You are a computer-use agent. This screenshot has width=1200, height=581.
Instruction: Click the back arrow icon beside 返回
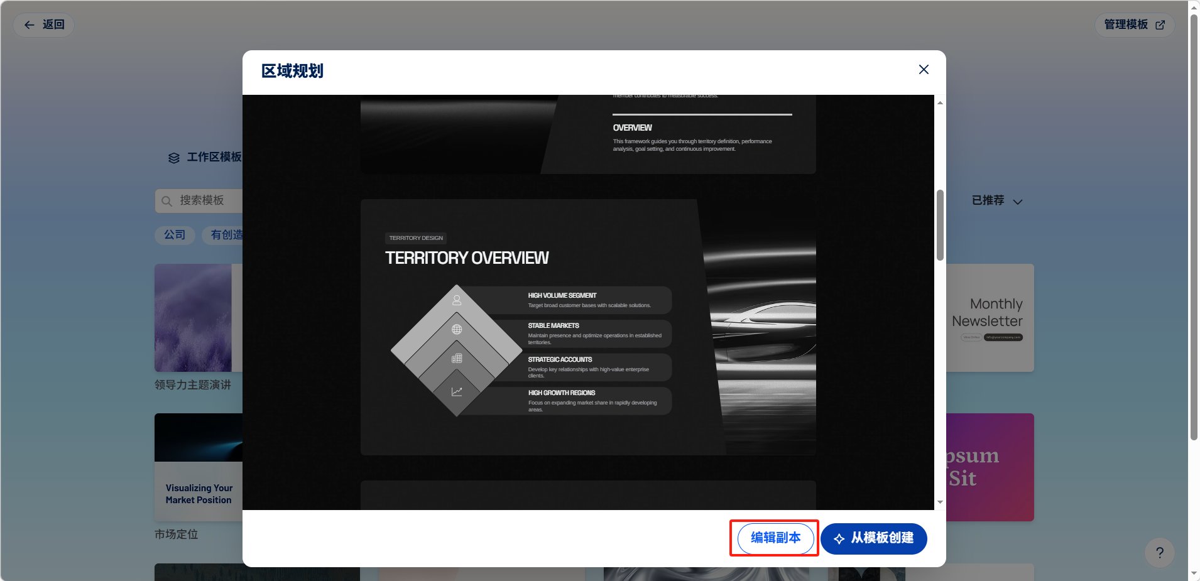(29, 25)
